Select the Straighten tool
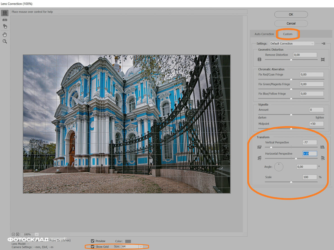 pos(5,20)
